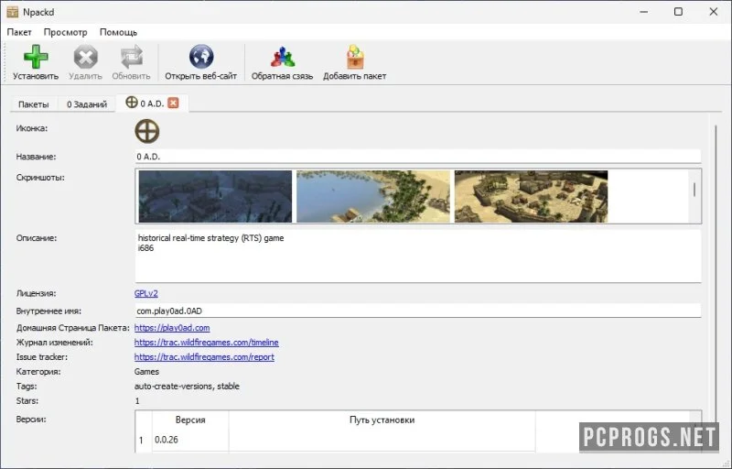The height and width of the screenshot is (469, 732).
Task: Open the Пакет menu
Action: click(19, 32)
